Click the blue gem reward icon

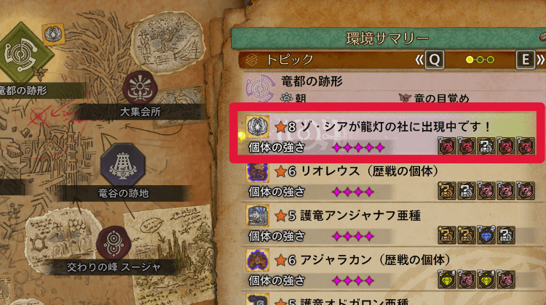click(486, 235)
